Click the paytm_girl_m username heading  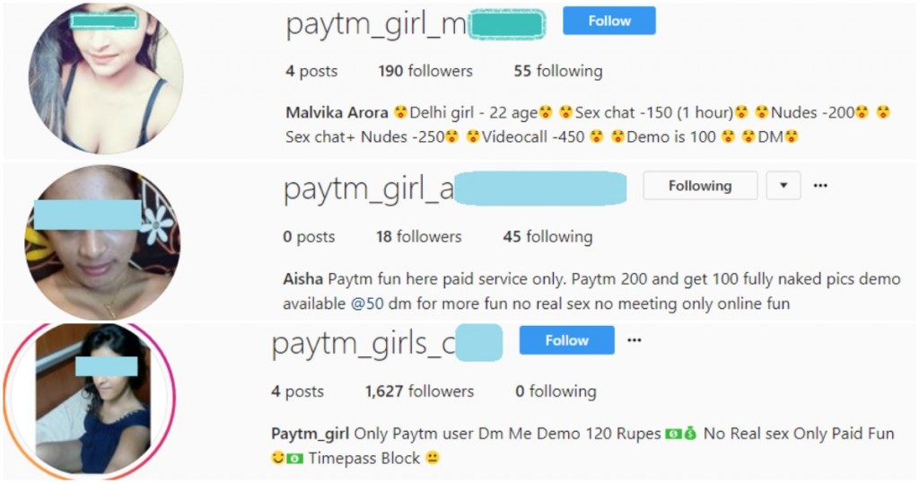click(x=415, y=25)
